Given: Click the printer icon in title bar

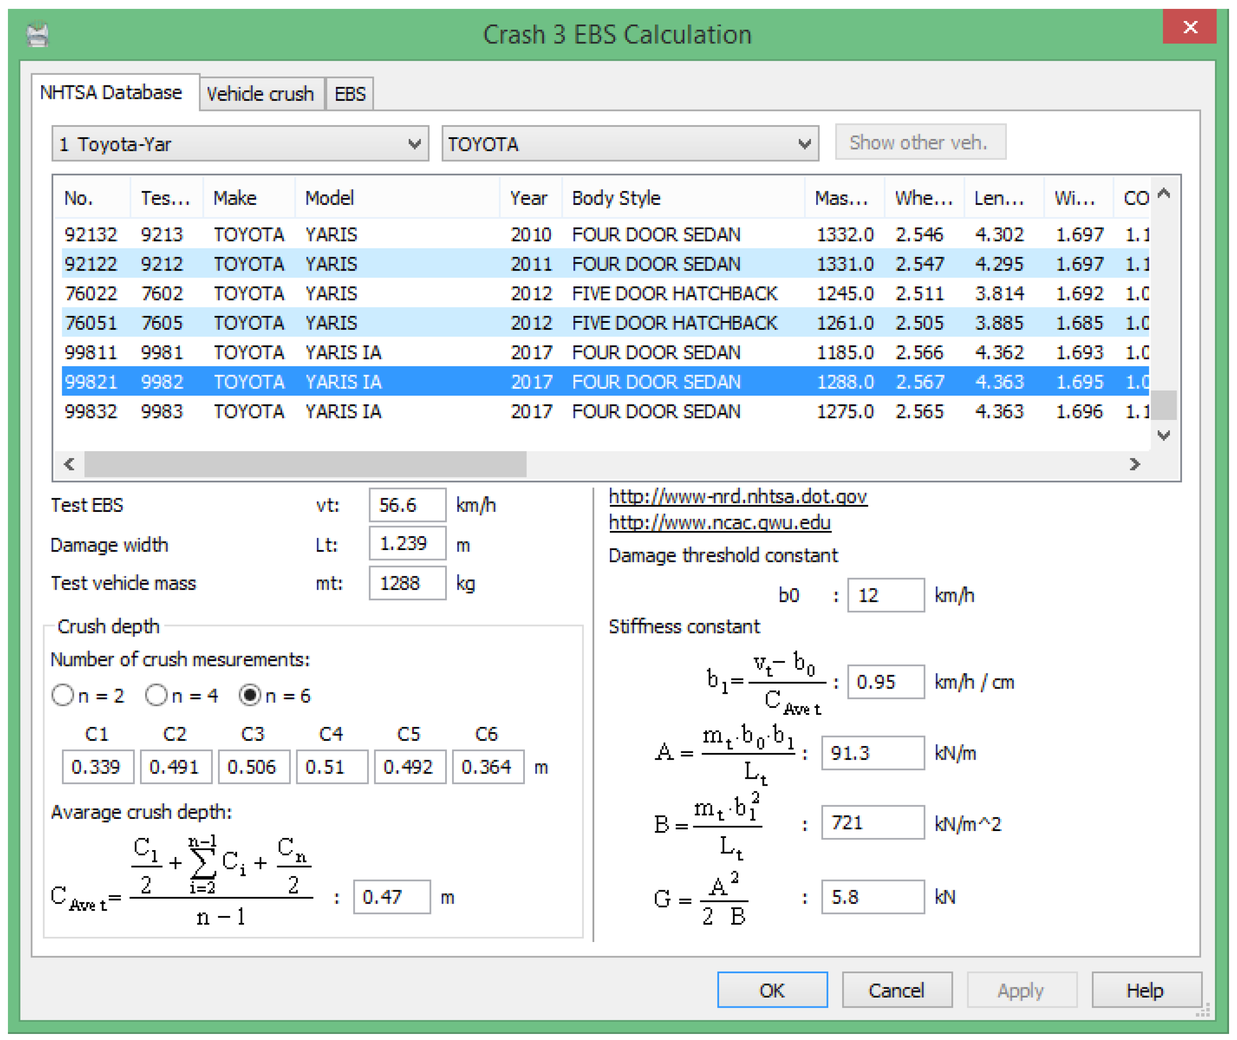Looking at the screenshot, I should 38,34.
